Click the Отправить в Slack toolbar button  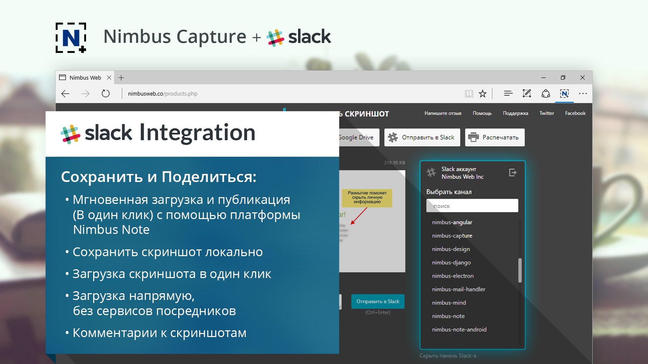(422, 138)
